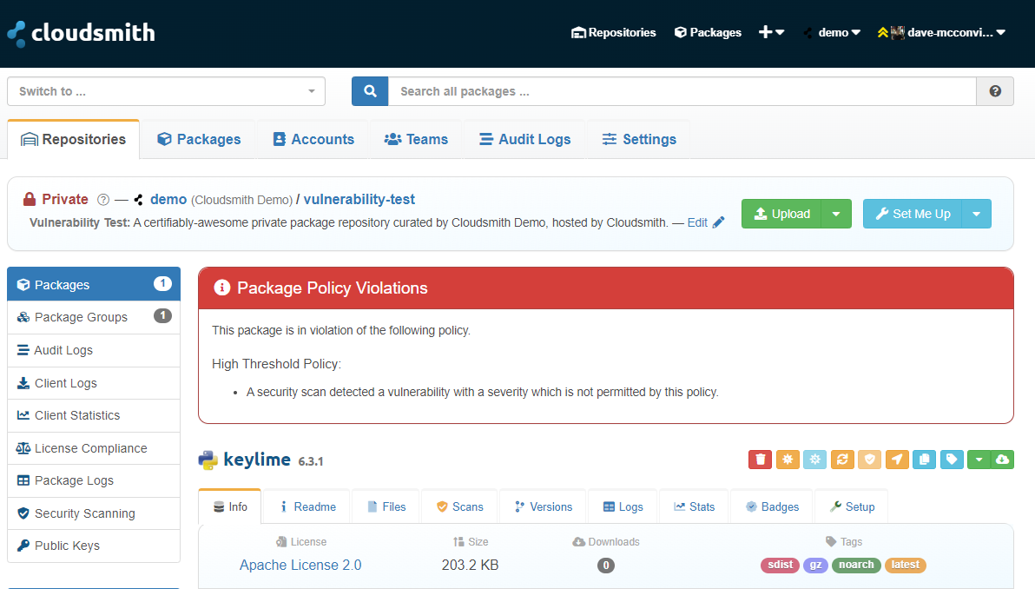Open the Audit Logs top tab
Viewport: 1035px width, 589px height.
pyautogui.click(x=524, y=139)
